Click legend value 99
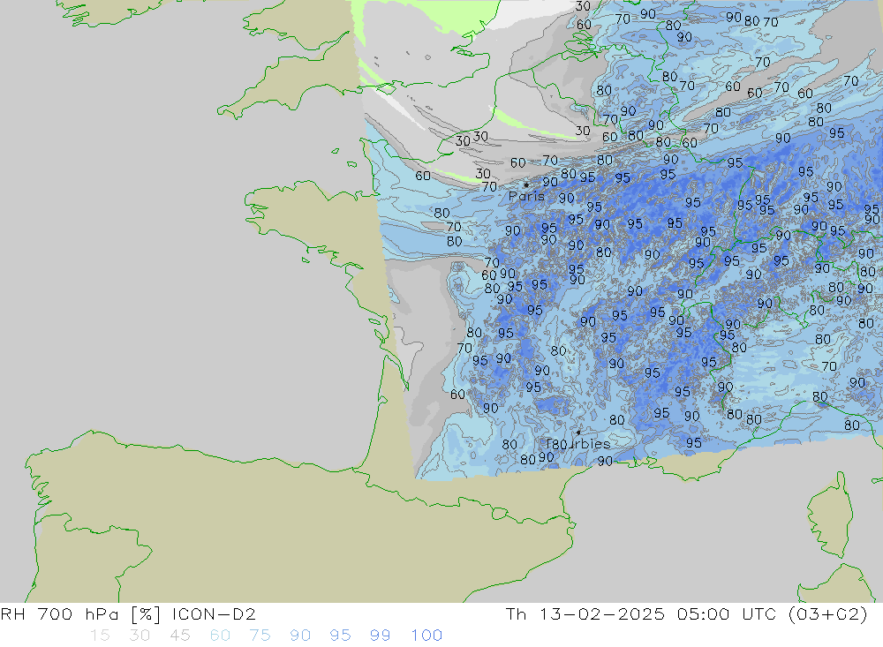883x647 pixels. pyautogui.click(x=380, y=636)
